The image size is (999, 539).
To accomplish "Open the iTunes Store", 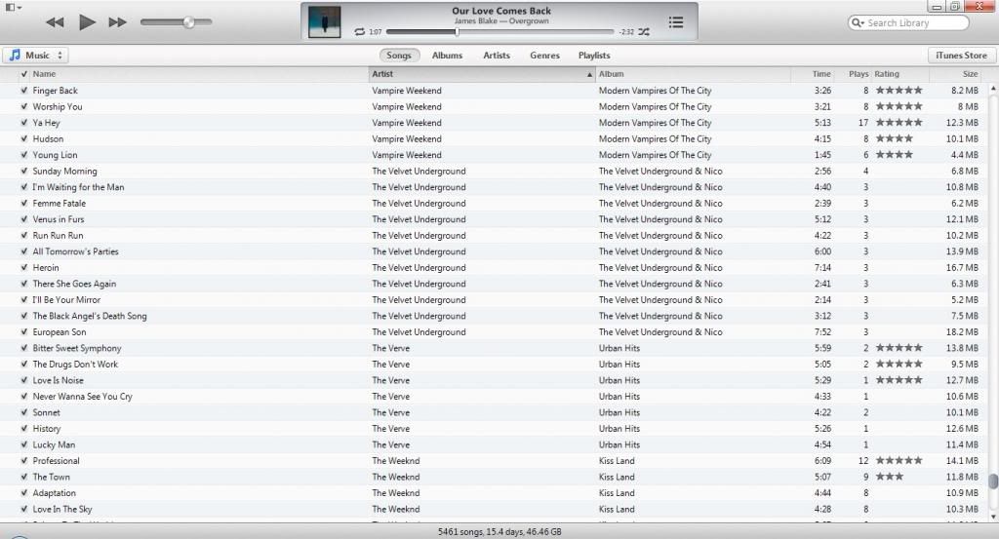I will point(961,56).
